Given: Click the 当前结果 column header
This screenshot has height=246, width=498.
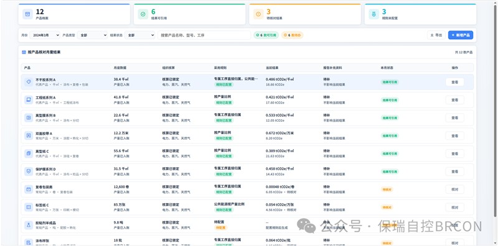Looking at the screenshot, I should point(272,68).
